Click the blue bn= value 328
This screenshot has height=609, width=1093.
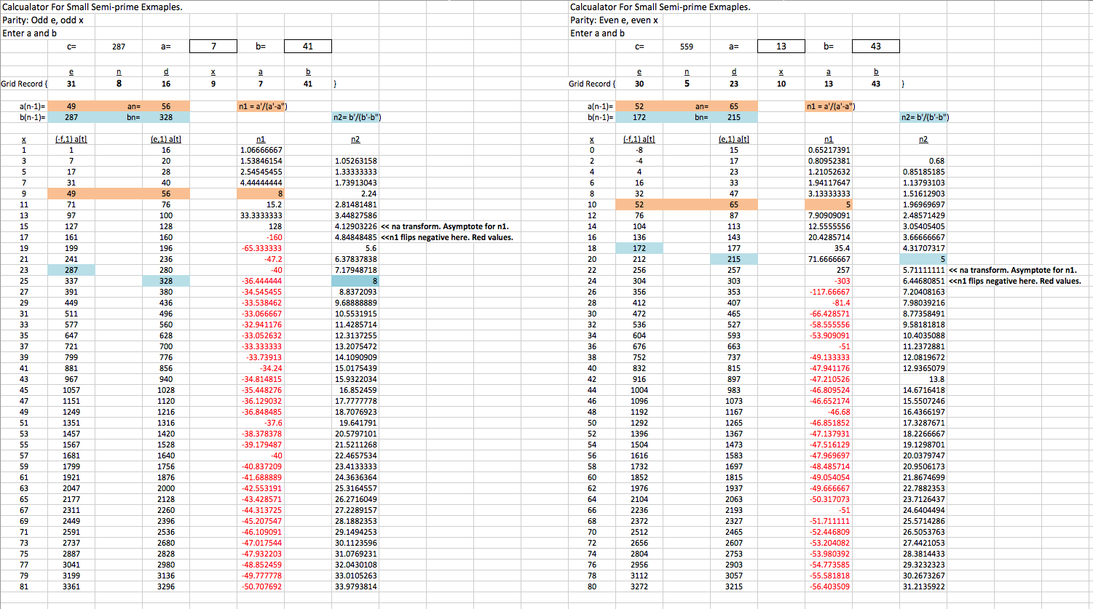tap(166, 117)
